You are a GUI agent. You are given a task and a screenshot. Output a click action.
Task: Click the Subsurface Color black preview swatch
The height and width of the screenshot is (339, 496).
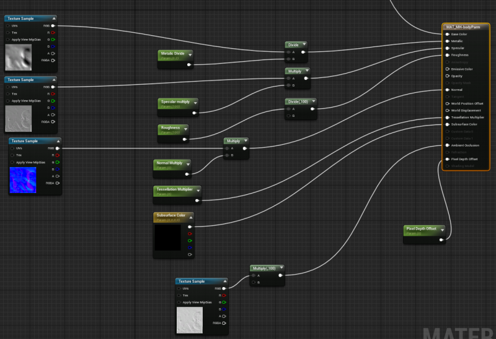(x=167, y=238)
